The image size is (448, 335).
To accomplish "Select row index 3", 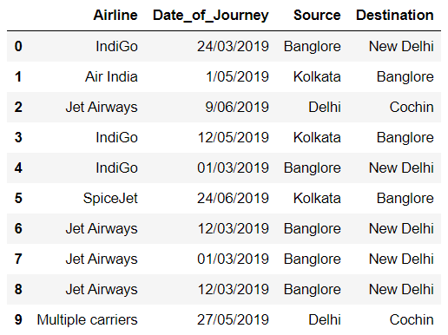I will 18,137.
